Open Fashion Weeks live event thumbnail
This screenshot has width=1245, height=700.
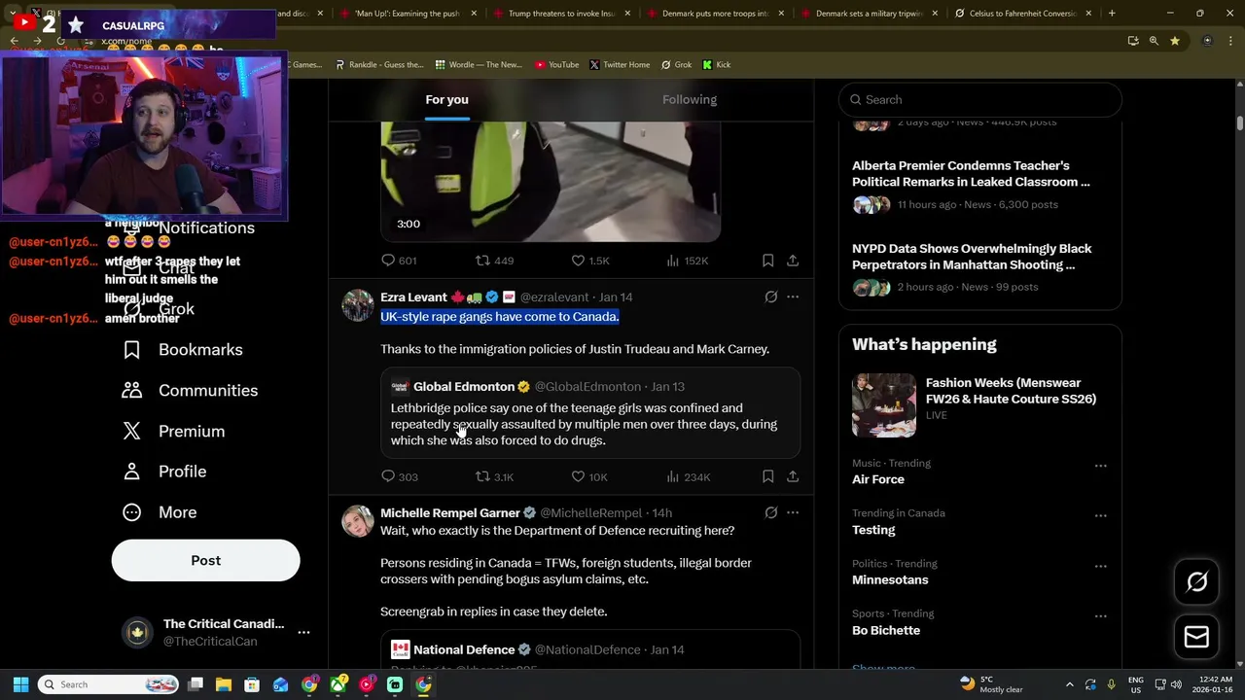tap(884, 405)
